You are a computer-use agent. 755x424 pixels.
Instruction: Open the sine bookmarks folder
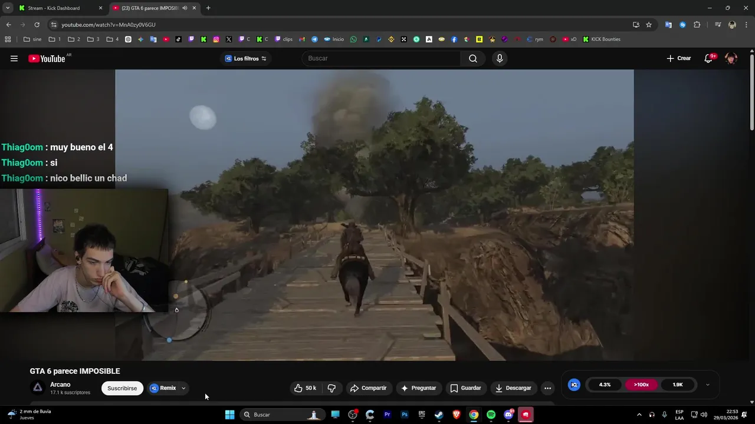(32, 39)
